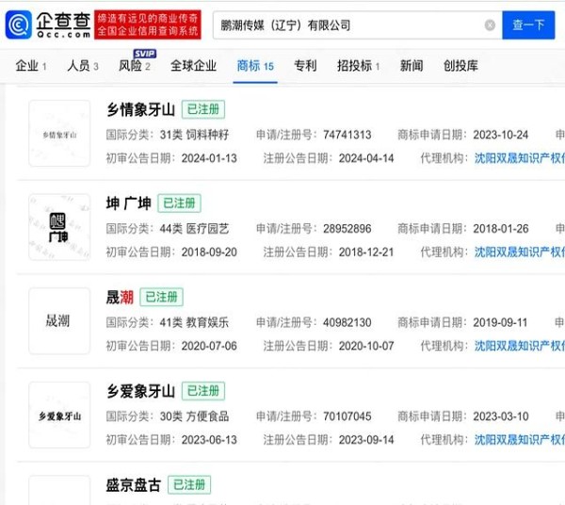Click registration number 28952896
Screen dimensions: 565x505
coord(347,229)
